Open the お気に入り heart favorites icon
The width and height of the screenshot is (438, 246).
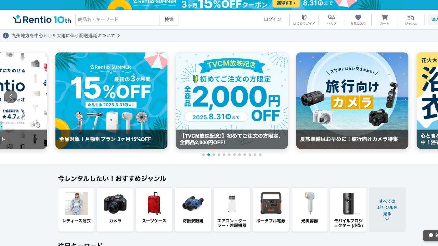[x=358, y=20]
